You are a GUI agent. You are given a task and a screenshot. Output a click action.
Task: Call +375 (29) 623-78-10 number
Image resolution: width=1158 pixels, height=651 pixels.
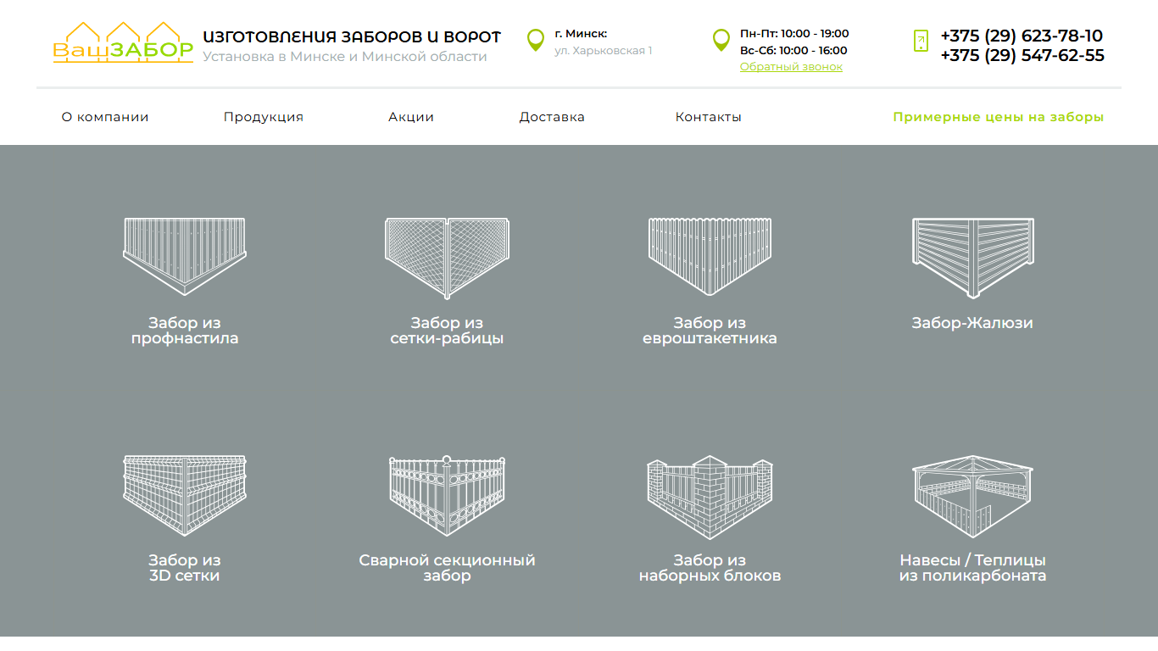(1022, 36)
